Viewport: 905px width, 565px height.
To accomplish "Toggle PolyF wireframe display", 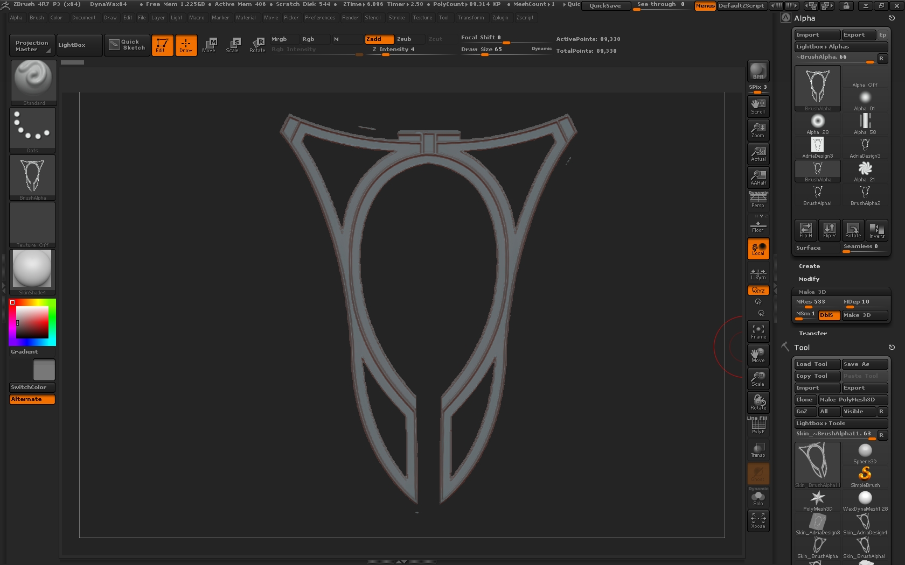I will click(758, 426).
